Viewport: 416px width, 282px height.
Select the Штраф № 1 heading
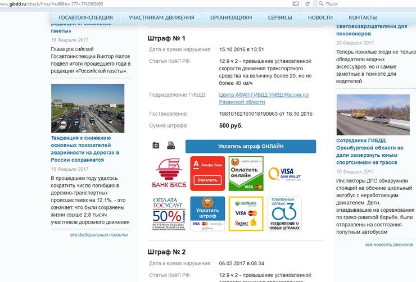166,38
